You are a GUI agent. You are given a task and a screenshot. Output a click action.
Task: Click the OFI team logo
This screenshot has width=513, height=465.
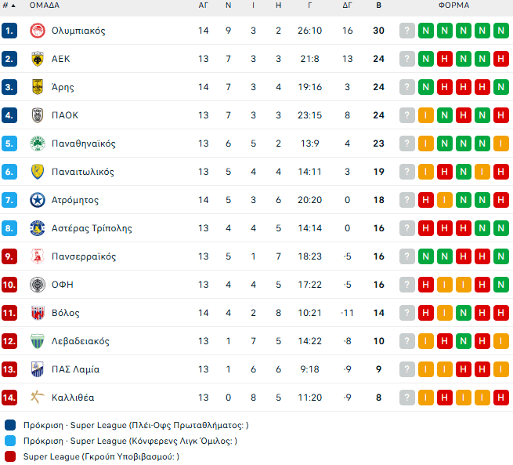pyautogui.click(x=37, y=285)
